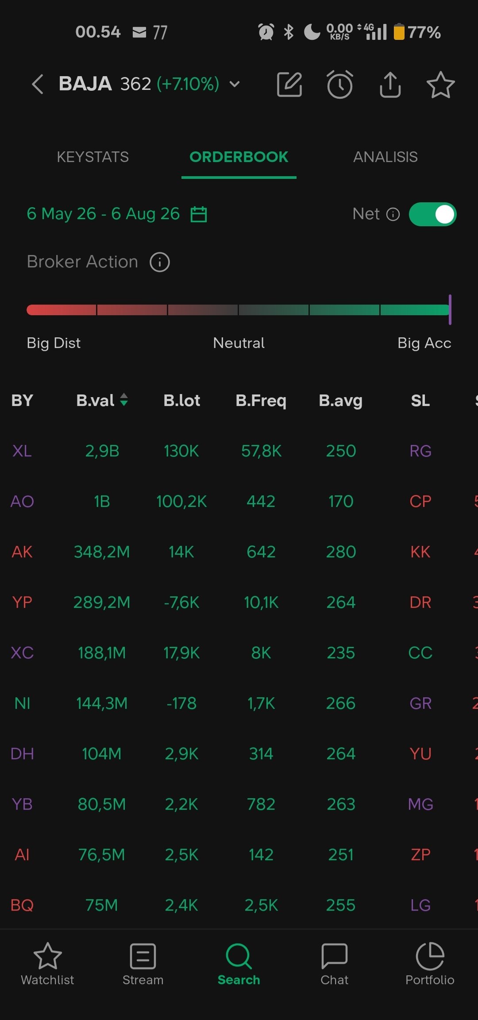This screenshot has height=1020, width=478.
Task: Set a price alert via clock icon
Action: tap(340, 84)
